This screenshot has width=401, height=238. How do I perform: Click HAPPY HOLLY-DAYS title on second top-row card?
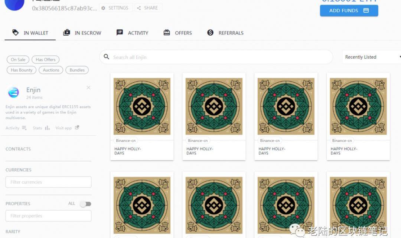200,151
